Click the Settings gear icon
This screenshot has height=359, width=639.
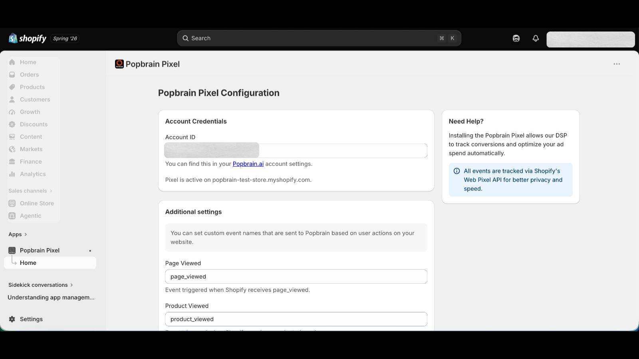12,319
